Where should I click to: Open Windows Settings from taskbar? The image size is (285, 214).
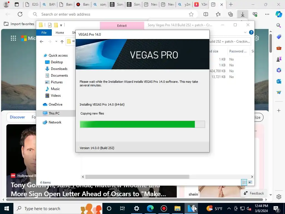click(136, 208)
